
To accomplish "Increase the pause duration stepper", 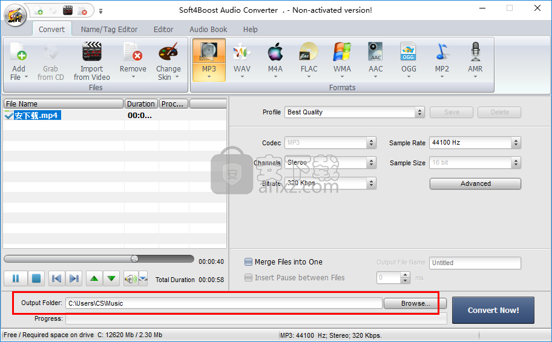I will (x=406, y=275).
